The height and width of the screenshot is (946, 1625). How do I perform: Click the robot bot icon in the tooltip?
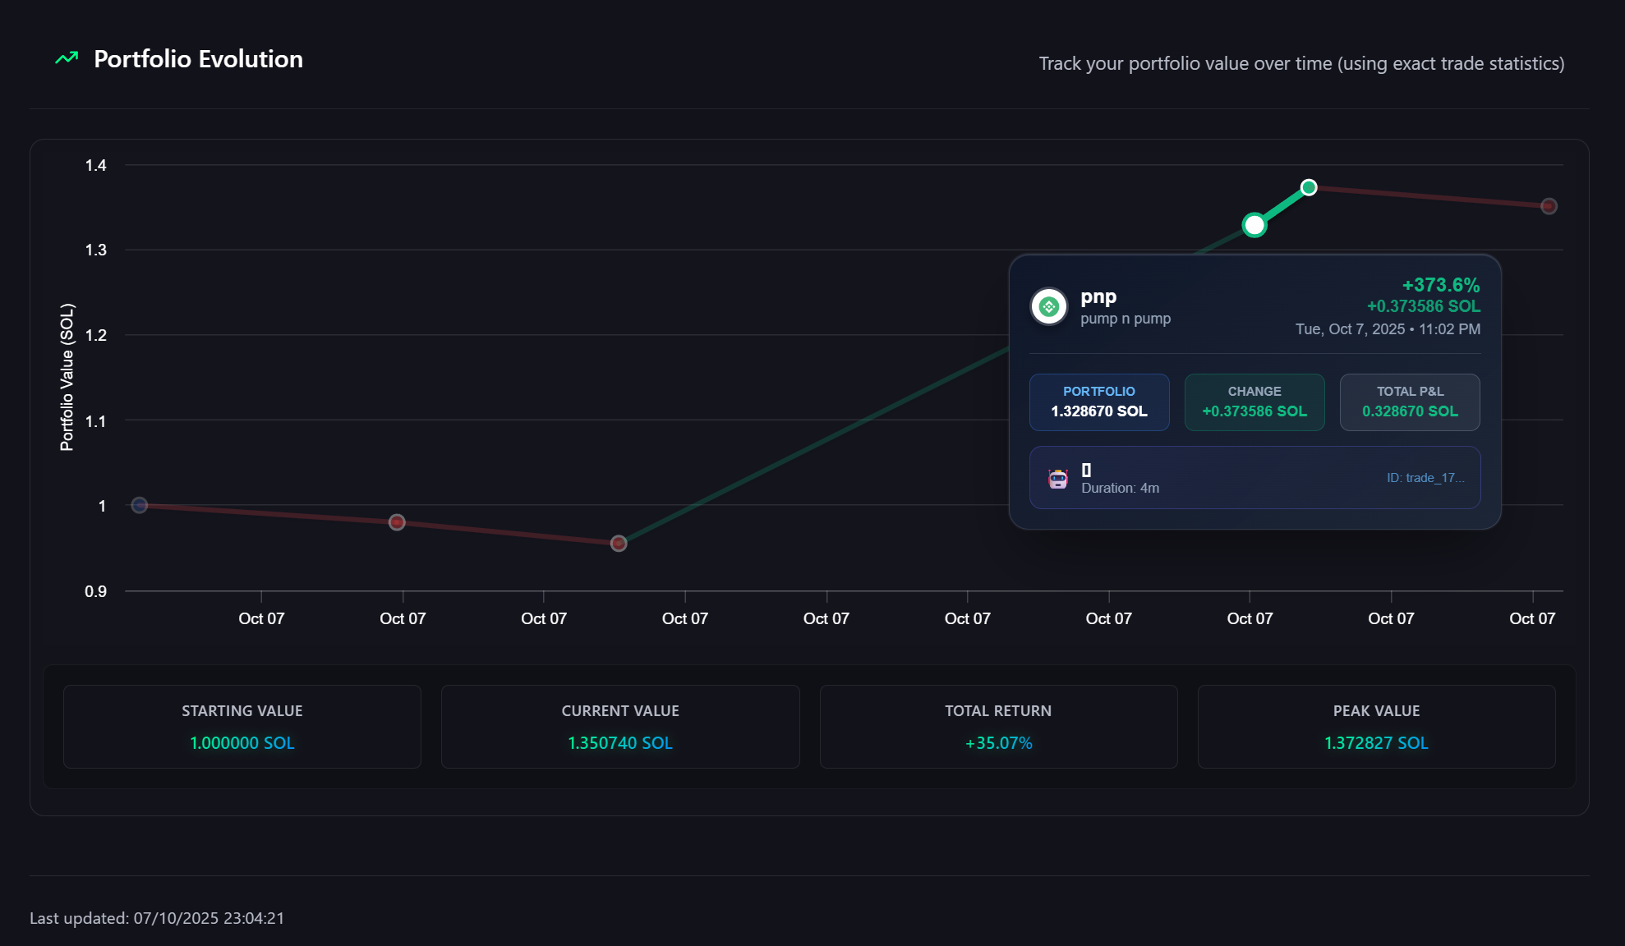(x=1058, y=477)
